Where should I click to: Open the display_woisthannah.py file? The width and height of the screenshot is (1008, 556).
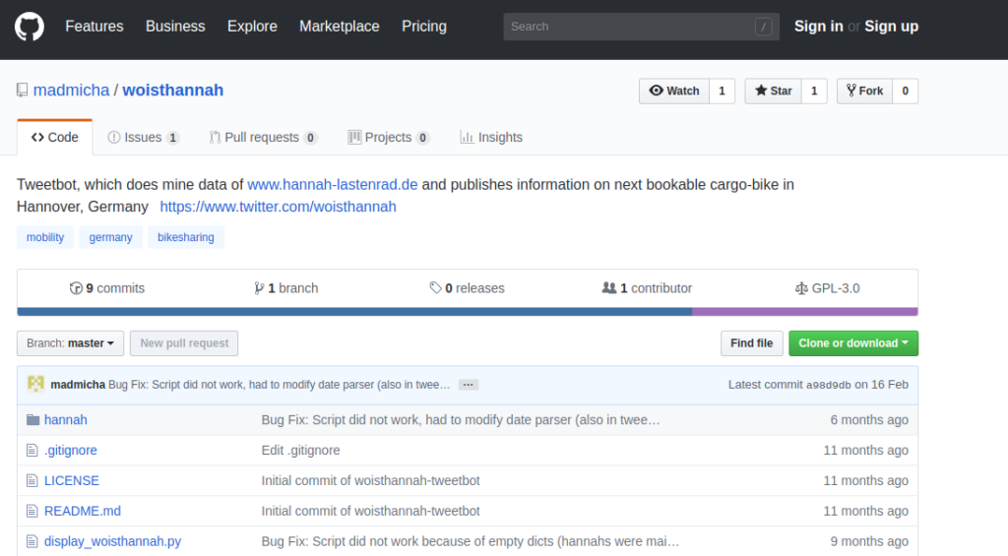112,541
